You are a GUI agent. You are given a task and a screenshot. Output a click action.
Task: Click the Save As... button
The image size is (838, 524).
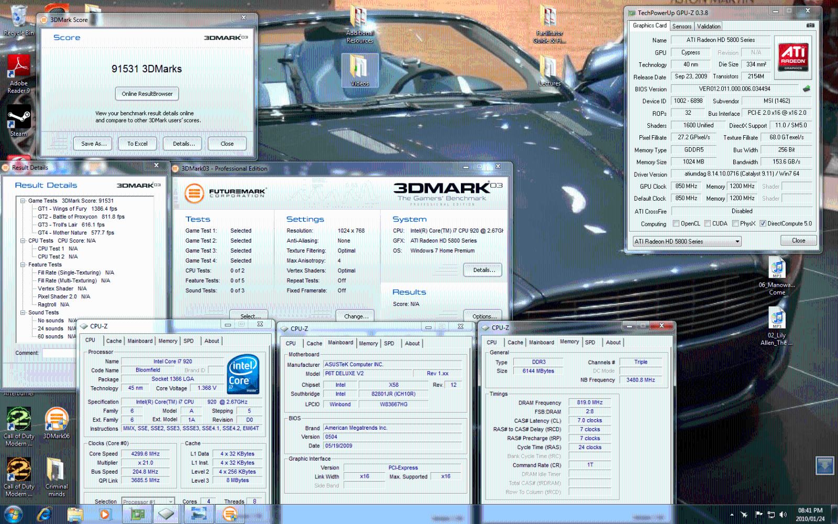[x=94, y=144]
